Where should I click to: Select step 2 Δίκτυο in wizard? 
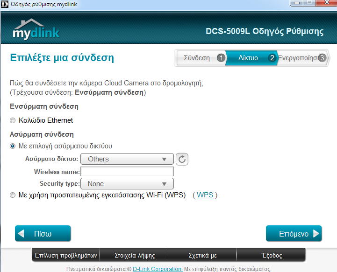[x=251, y=58]
